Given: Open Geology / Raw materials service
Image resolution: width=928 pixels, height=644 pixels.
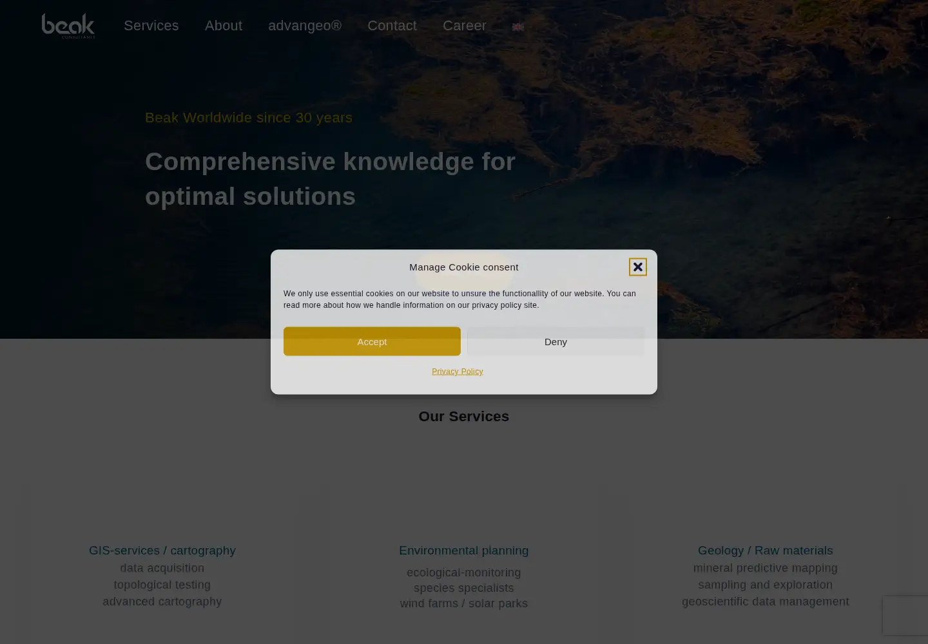Looking at the screenshot, I should 766,551.
